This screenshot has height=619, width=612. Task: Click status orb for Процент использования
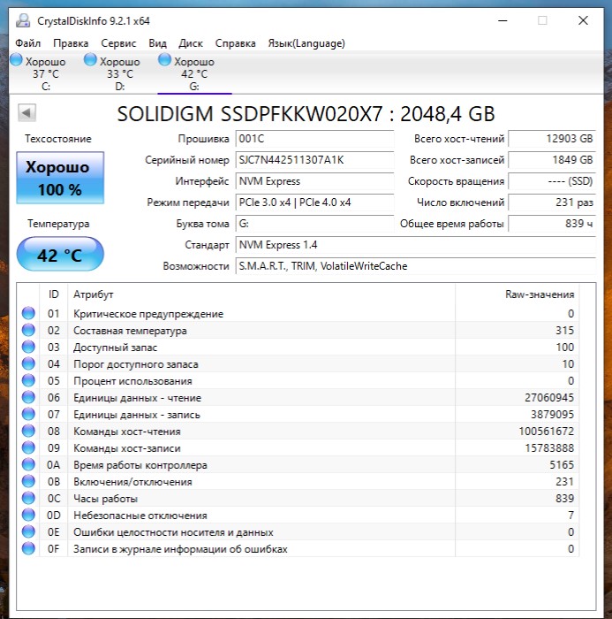(x=28, y=380)
